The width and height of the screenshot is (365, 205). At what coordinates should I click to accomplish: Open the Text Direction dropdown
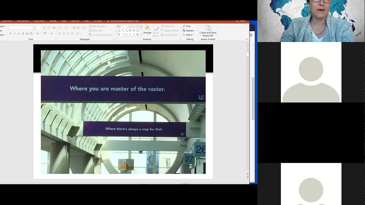98,26
